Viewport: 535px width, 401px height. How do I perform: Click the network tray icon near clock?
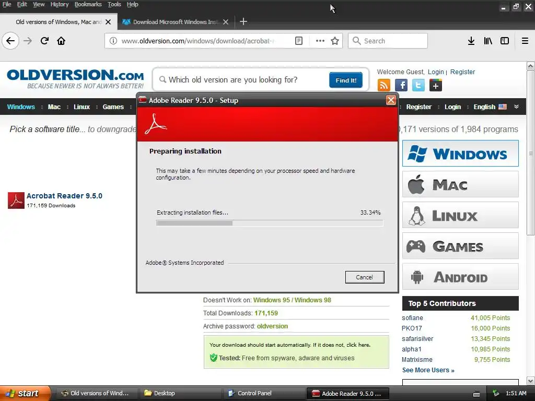coord(496,393)
